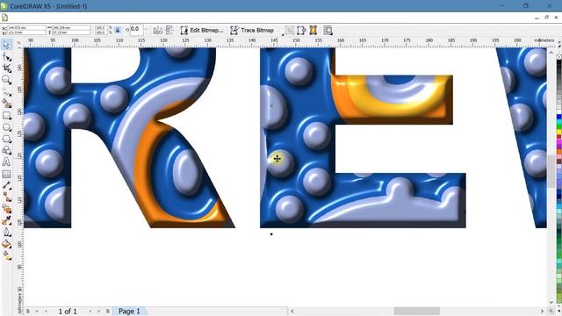Select the Connector tool
Screen dimensions: 562x316
(x=6, y=197)
